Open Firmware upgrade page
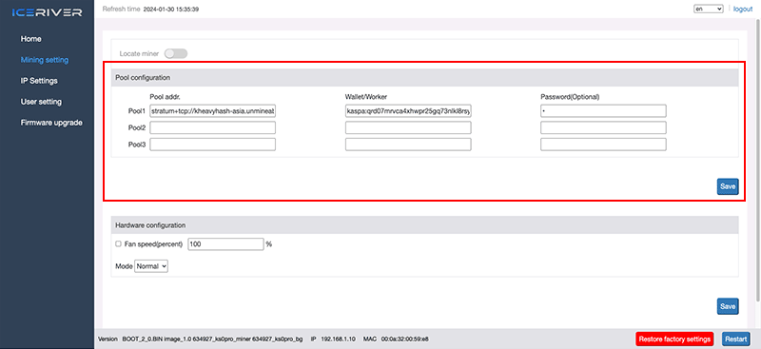 coord(51,123)
